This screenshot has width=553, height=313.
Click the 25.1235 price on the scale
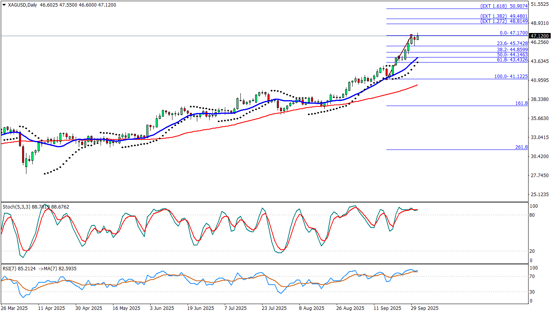(540, 194)
